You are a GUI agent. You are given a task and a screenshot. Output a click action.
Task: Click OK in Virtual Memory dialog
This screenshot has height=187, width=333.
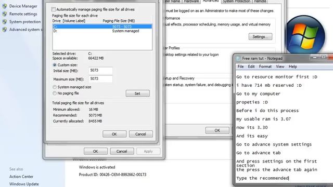tap(114, 134)
